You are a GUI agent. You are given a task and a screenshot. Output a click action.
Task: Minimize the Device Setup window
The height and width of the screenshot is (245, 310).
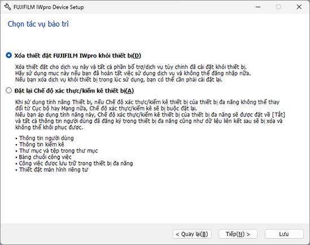258,7
